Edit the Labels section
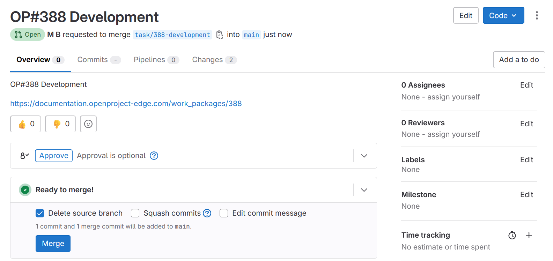 [x=526, y=160]
